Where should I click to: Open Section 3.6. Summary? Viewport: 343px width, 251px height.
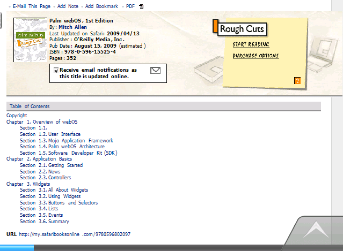pyautogui.click(x=45, y=222)
